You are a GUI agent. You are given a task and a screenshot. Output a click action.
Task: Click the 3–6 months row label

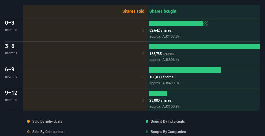pos(11,49)
